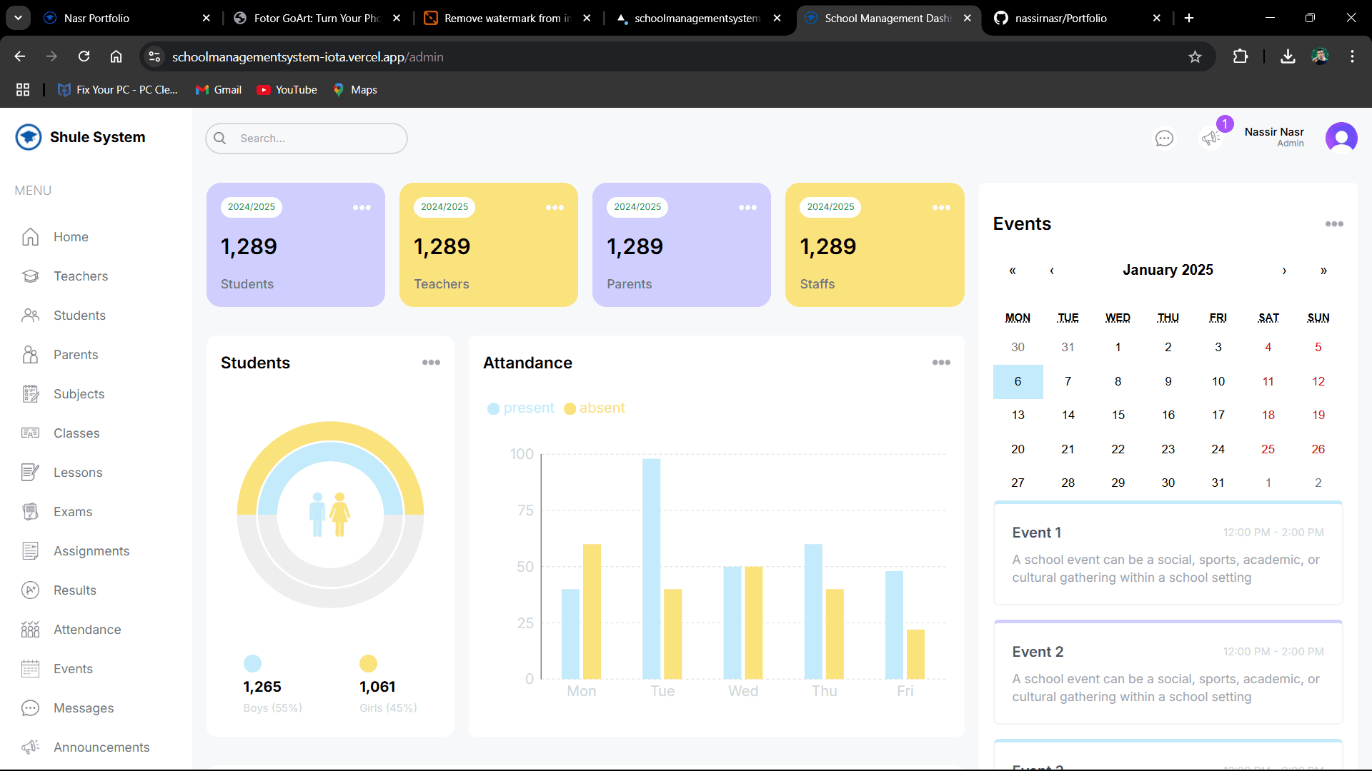Click the announcements megaphone with notification badge
The image size is (1372, 771).
pyautogui.click(x=1211, y=137)
